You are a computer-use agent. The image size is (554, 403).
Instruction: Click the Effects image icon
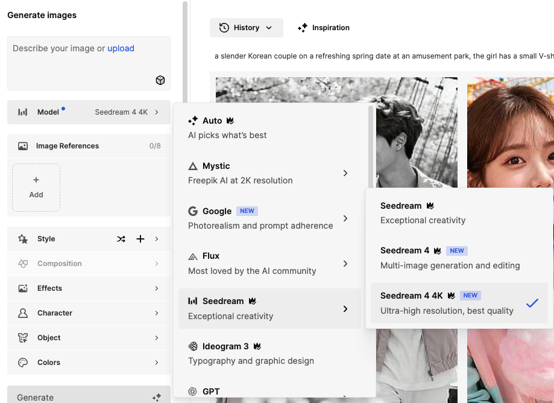(x=23, y=288)
